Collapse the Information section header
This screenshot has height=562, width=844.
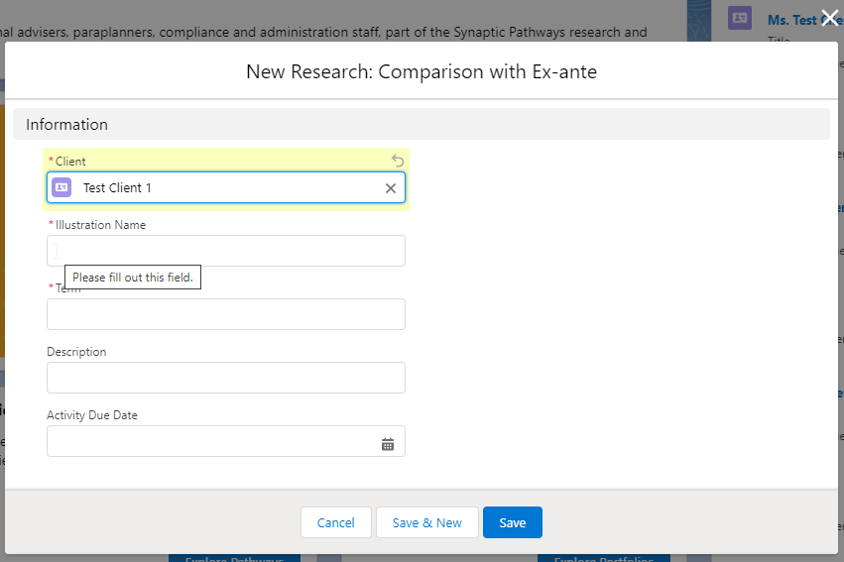click(x=66, y=125)
